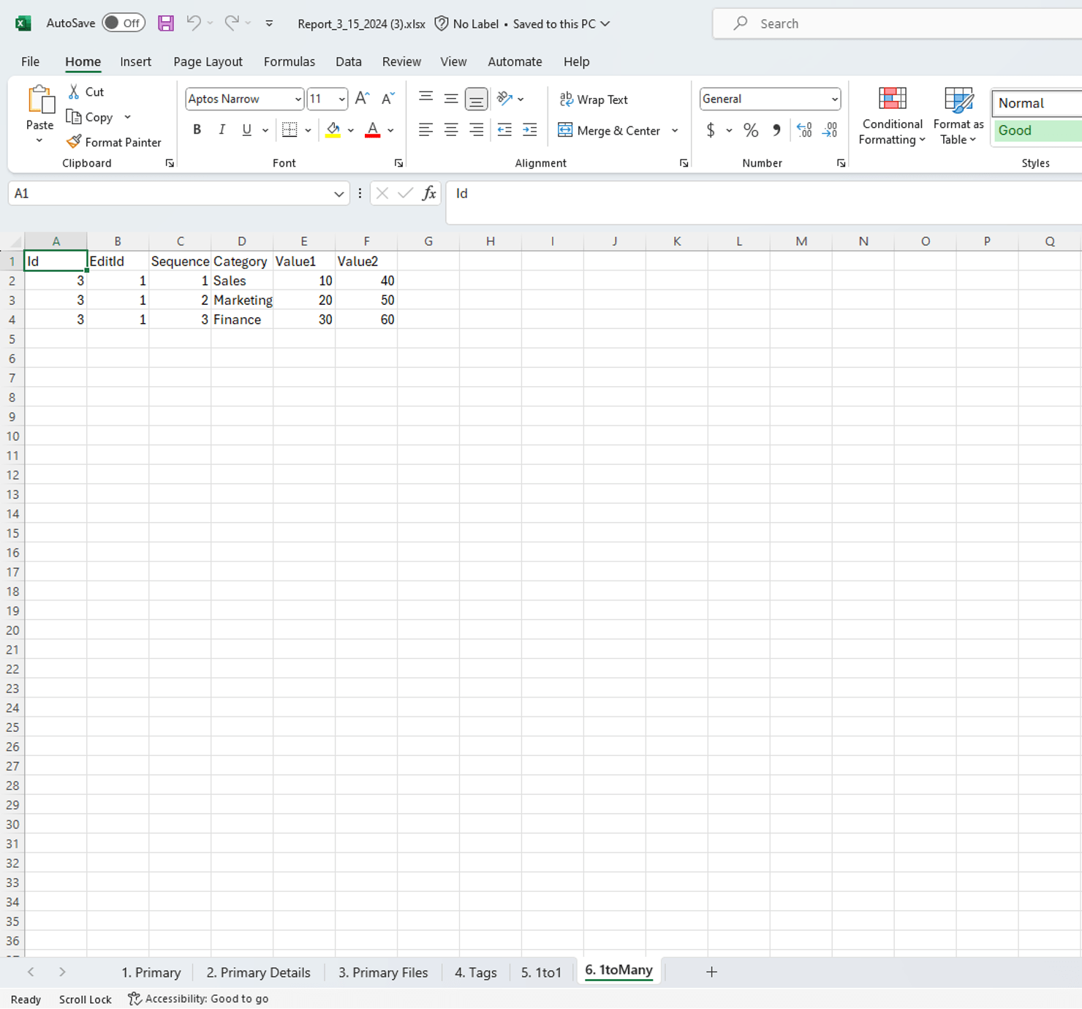This screenshot has height=1009, width=1082.
Task: Apply Percent Style number format
Action: (750, 130)
